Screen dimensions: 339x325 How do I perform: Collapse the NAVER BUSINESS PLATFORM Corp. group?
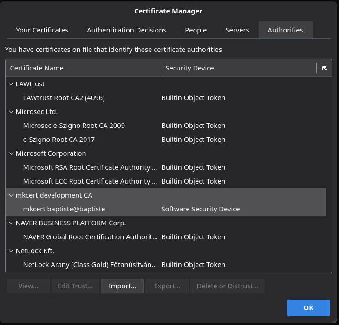tap(11, 223)
